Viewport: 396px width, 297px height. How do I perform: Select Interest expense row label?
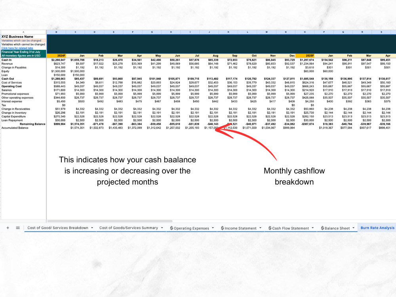[x=11, y=101]
